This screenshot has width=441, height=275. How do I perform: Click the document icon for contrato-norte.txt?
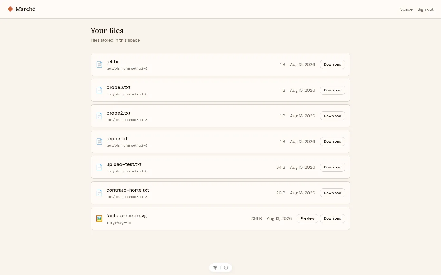99,193
